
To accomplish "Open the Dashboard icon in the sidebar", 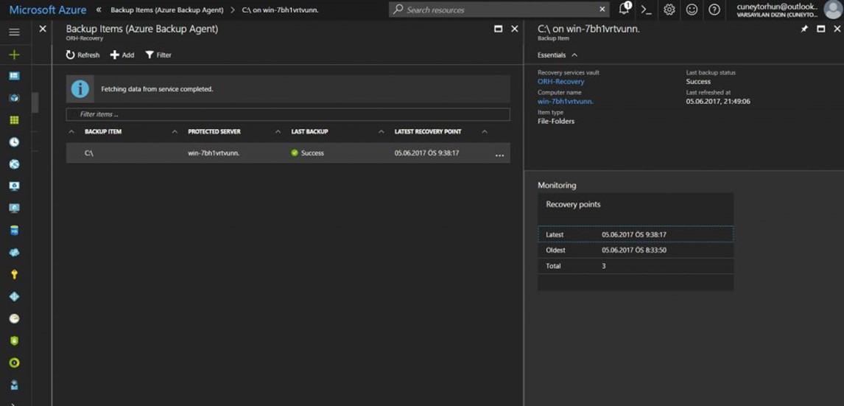I will (15, 76).
